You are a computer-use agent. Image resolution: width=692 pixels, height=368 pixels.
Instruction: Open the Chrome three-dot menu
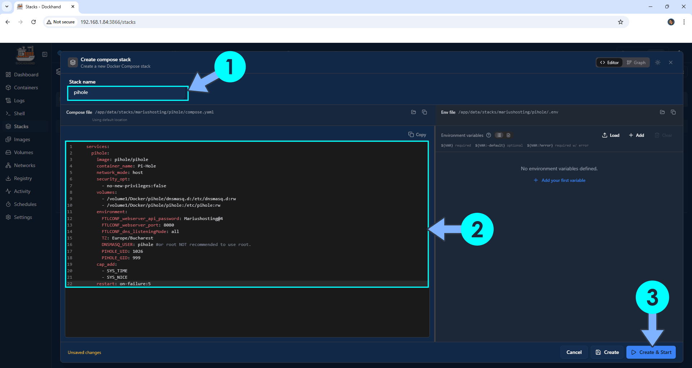click(684, 22)
